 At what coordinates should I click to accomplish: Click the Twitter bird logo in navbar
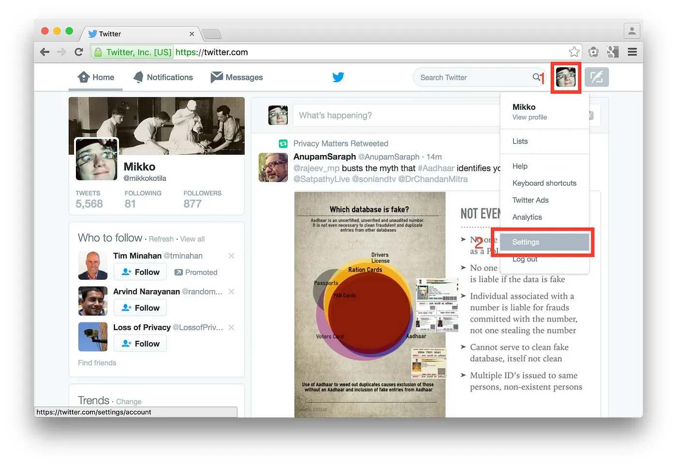(338, 77)
